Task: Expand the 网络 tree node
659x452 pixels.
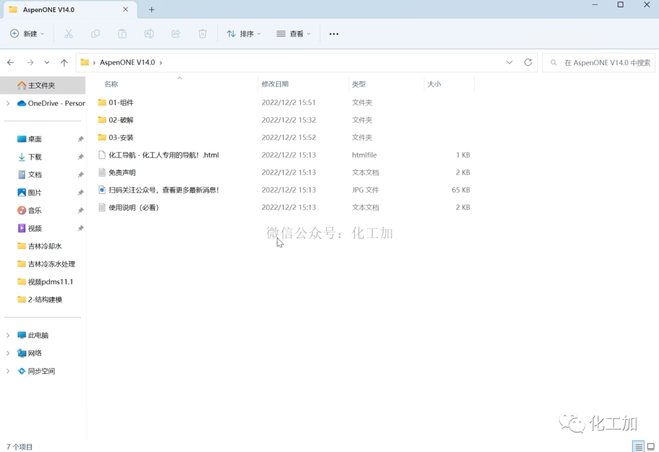Action: (x=8, y=353)
